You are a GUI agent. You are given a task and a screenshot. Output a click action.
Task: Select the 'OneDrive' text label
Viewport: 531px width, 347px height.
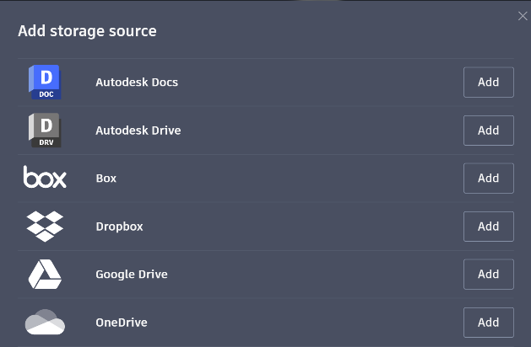coord(122,323)
